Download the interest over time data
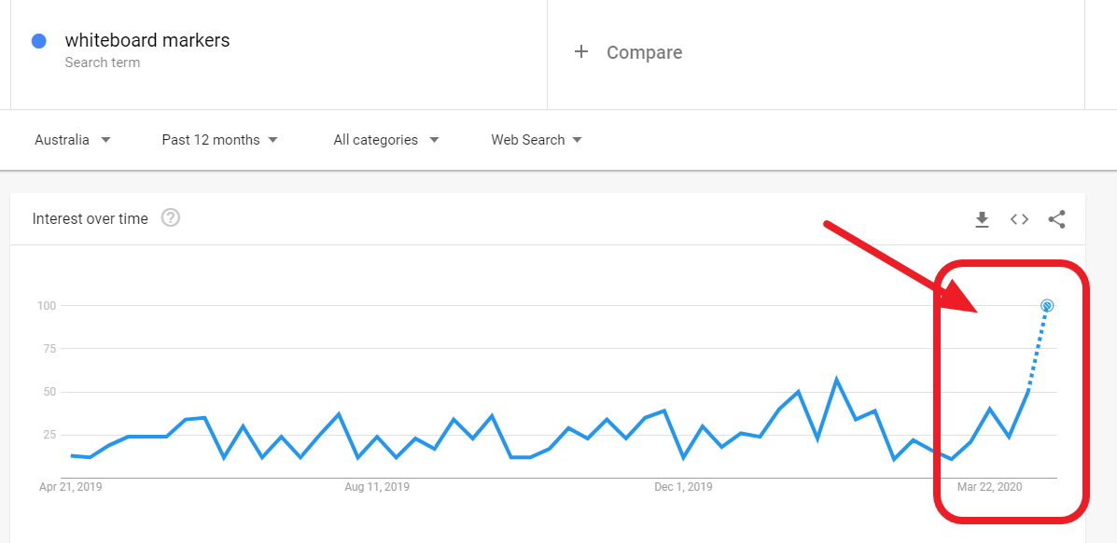Viewport: 1117px width, 543px height. coord(982,219)
